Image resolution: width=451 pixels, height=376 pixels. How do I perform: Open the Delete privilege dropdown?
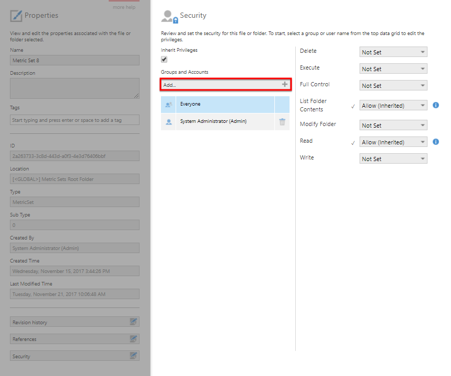point(393,52)
